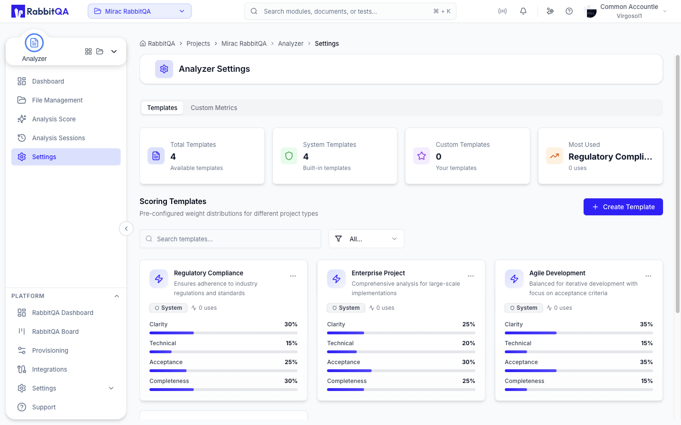
Task: Click Agile Development Acceptance 35% bar
Action: [579, 371]
